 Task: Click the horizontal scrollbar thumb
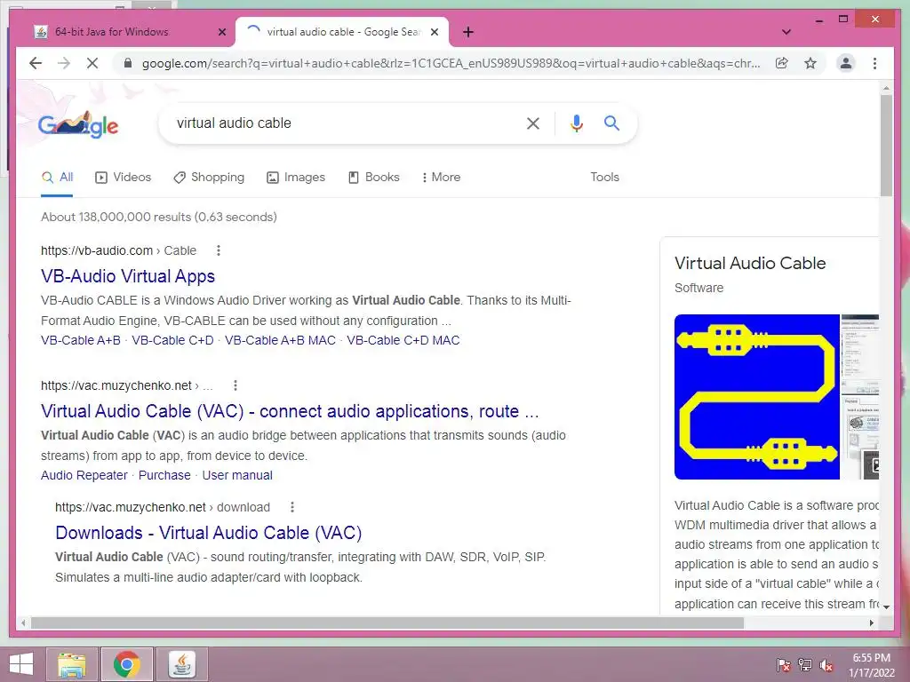pyautogui.click(x=387, y=623)
